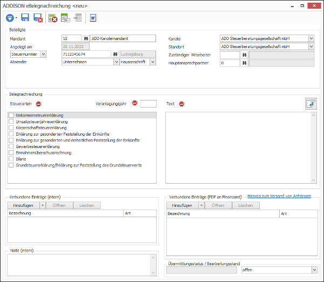This screenshot has width=324, height=282.
Task: Click ADD Kanzleimandant name field
Action: (x=123, y=38)
